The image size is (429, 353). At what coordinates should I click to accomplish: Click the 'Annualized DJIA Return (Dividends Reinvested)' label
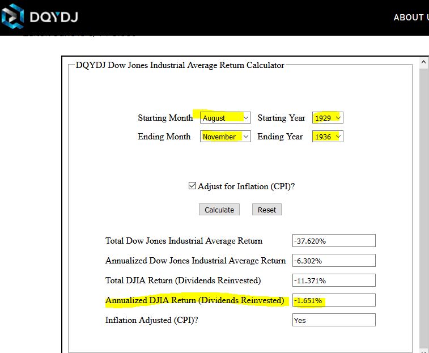coord(195,300)
